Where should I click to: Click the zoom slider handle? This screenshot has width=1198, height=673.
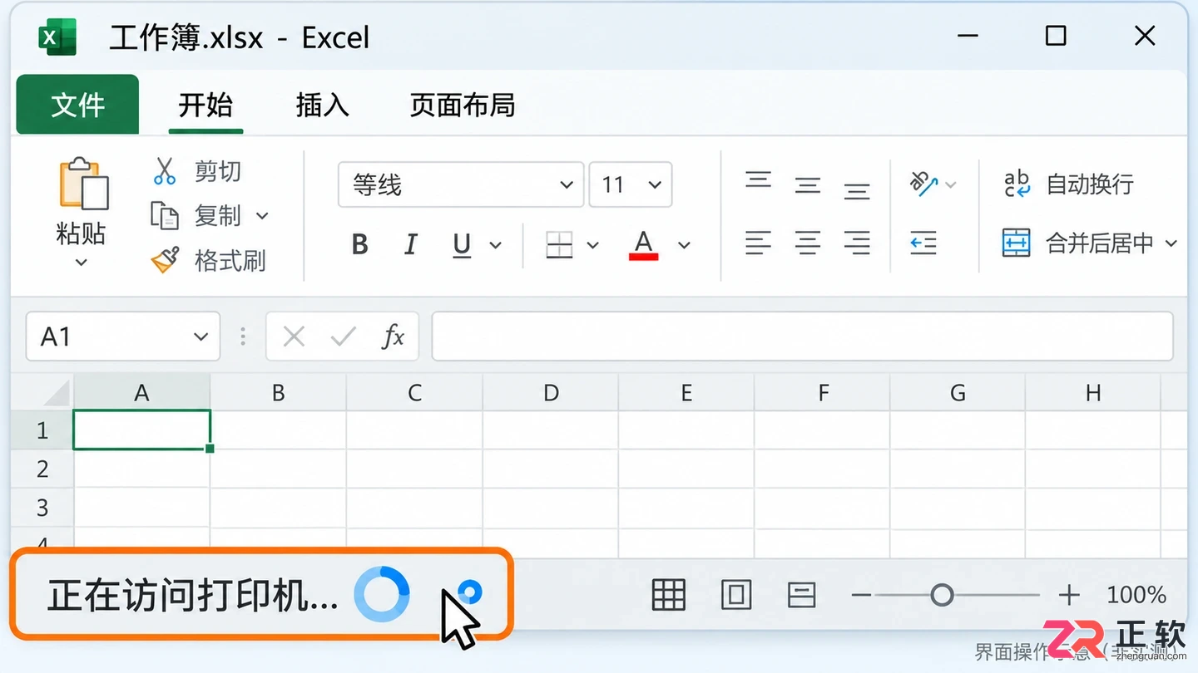click(942, 595)
